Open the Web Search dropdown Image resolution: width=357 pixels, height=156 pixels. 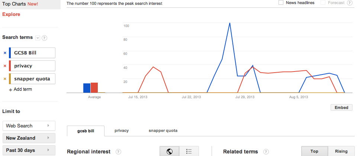pos(29,126)
